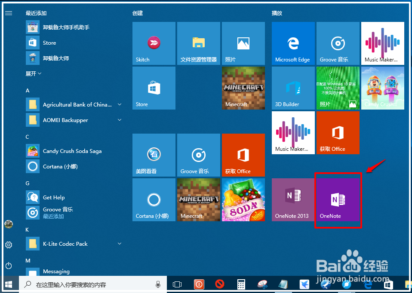Click the red power taskbar icon

click(x=199, y=284)
